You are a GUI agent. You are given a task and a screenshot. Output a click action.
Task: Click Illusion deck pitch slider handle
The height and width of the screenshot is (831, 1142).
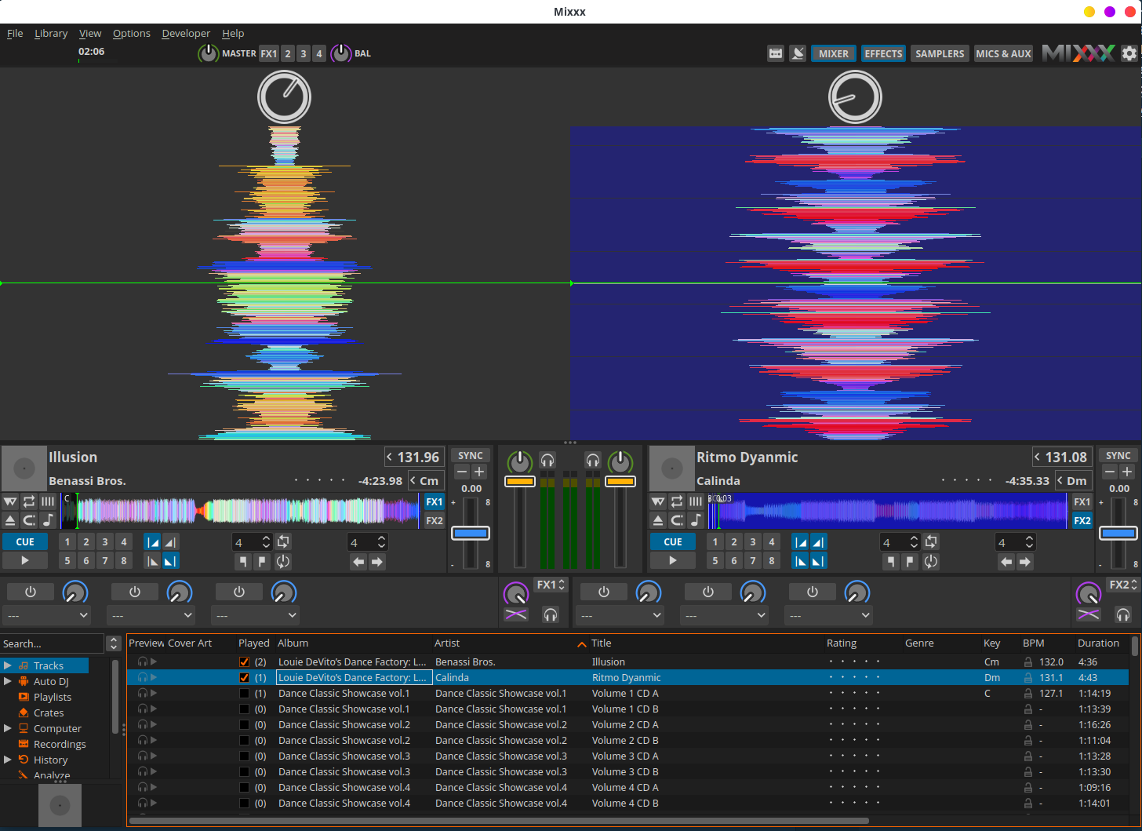point(471,533)
